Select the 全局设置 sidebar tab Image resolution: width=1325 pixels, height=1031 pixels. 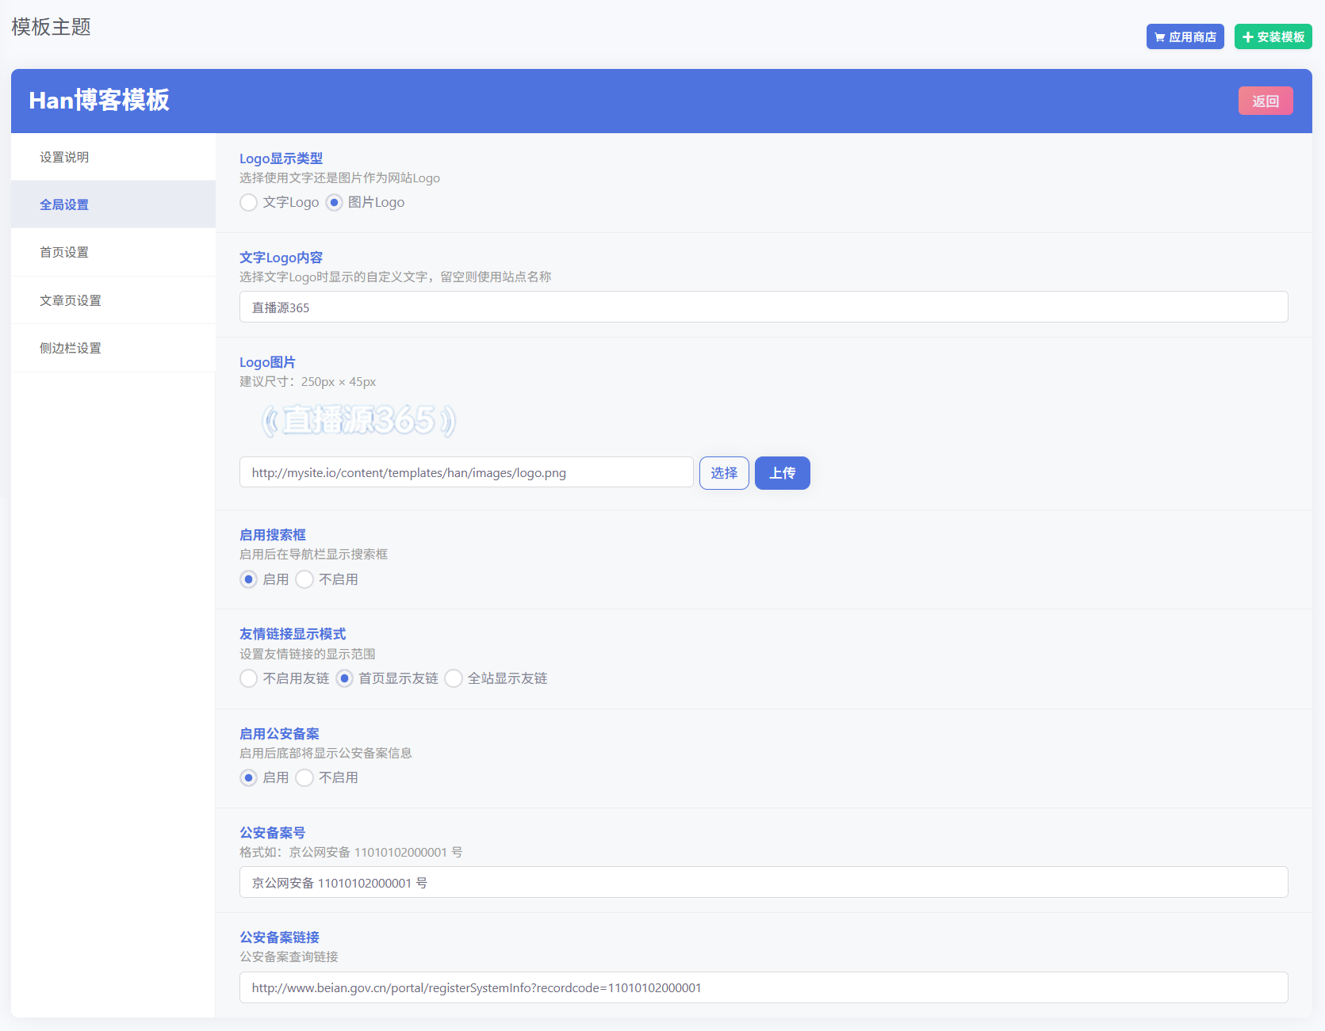[113, 204]
